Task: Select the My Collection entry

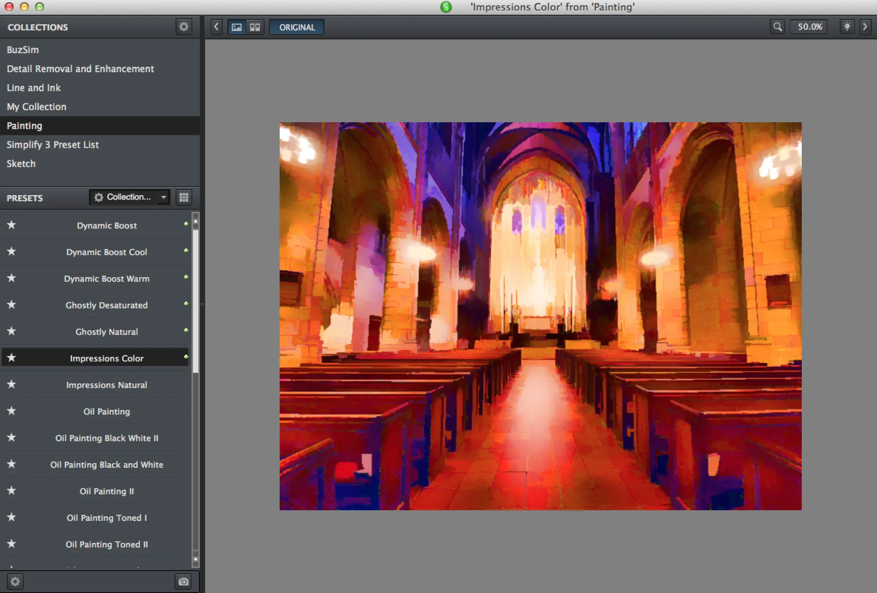Action: tap(100, 107)
